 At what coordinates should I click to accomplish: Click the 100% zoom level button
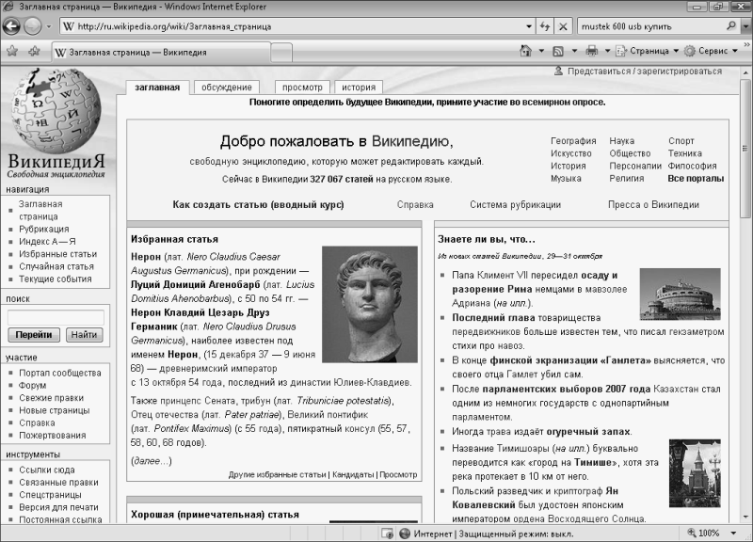[704, 533]
